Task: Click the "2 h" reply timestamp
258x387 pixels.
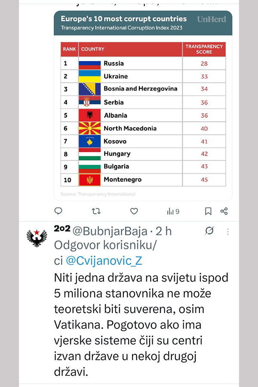Action: 164,231
